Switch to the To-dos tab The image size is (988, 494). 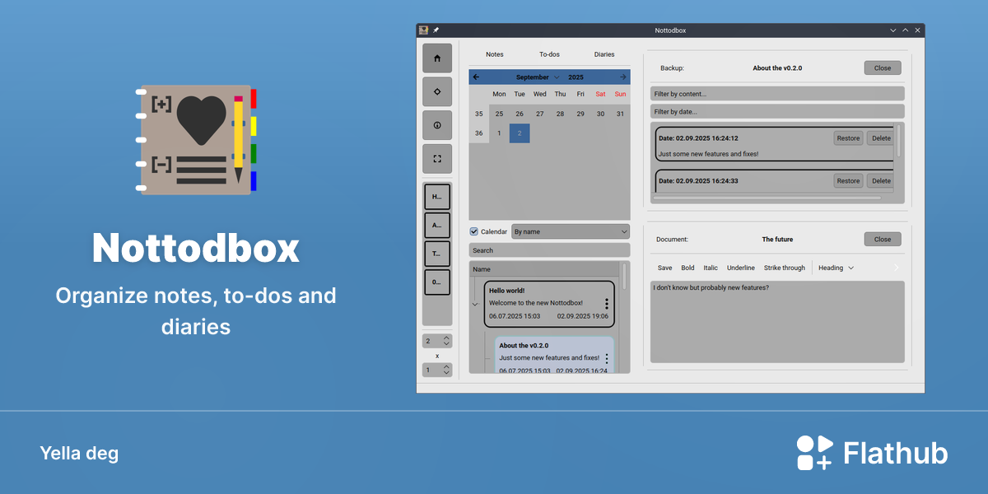click(x=549, y=54)
